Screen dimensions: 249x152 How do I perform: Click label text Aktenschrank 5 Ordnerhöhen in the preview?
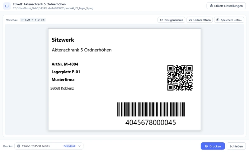click(x=82, y=50)
